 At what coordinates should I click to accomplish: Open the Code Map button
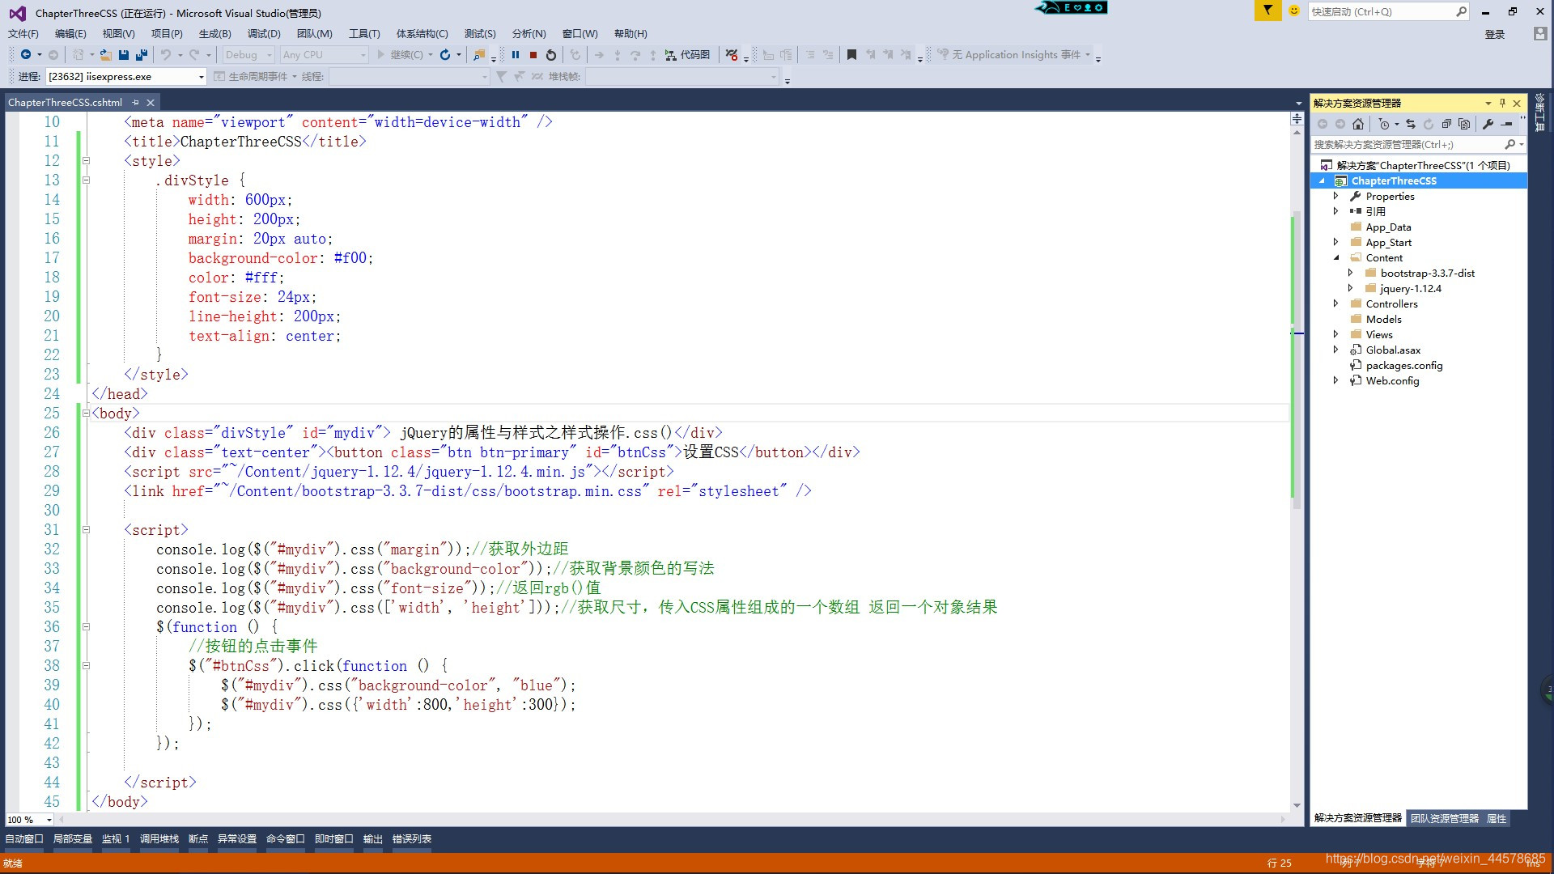[687, 54]
